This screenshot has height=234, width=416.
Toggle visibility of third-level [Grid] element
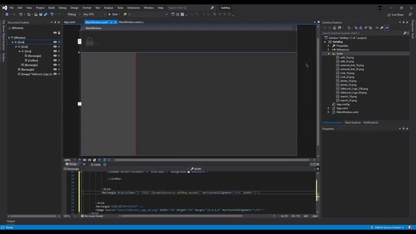pyautogui.click(x=55, y=51)
